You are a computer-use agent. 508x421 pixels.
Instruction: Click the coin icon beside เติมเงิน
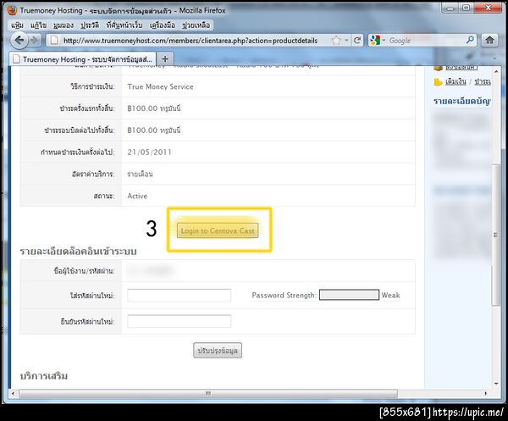pyautogui.click(x=438, y=81)
